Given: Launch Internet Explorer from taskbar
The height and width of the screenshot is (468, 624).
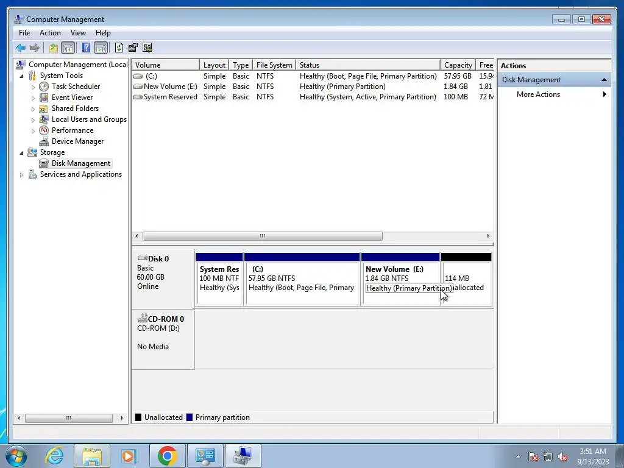Looking at the screenshot, I should (x=54, y=456).
